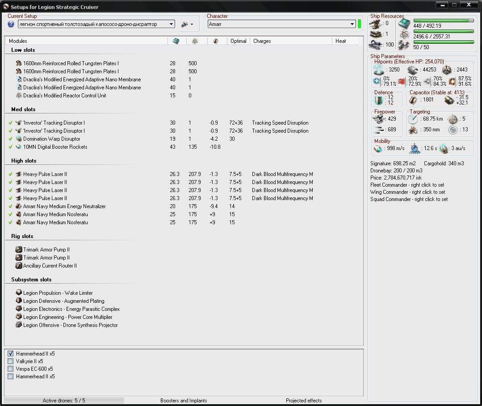Switch to Projected effects tab
Screen dimensions: 482x406
point(304,401)
